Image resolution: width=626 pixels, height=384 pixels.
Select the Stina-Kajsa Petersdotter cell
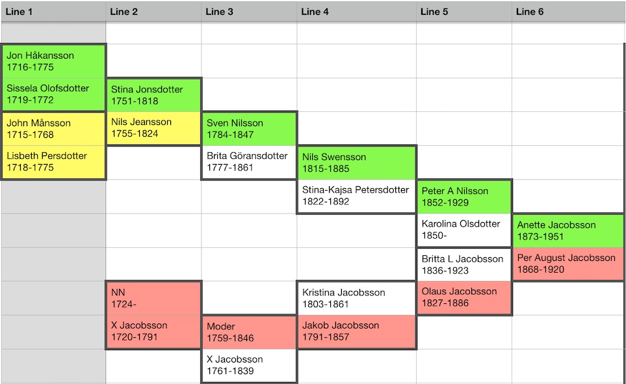[x=357, y=196]
